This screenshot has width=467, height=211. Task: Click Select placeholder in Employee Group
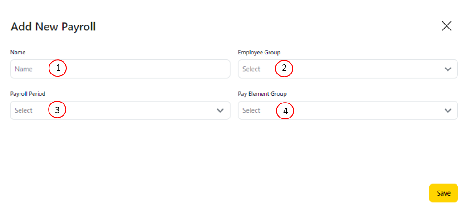pyautogui.click(x=251, y=69)
